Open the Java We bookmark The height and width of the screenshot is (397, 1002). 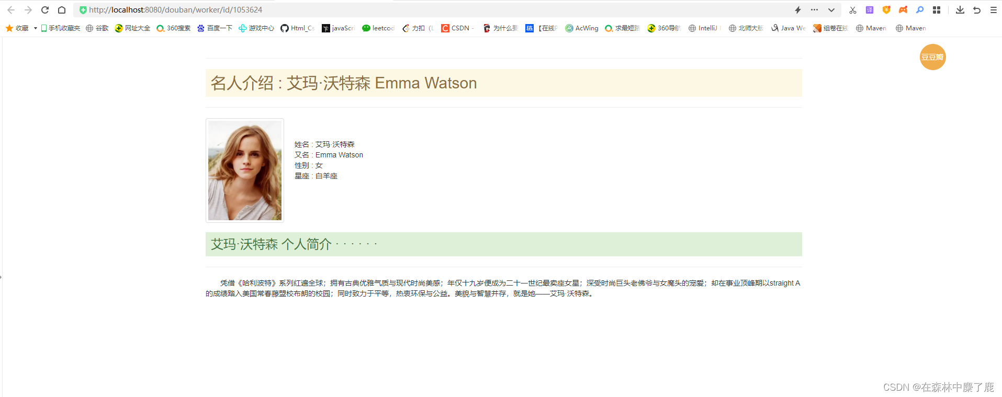click(x=789, y=28)
